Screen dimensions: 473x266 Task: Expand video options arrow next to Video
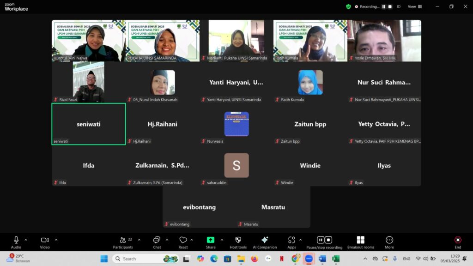pyautogui.click(x=56, y=240)
